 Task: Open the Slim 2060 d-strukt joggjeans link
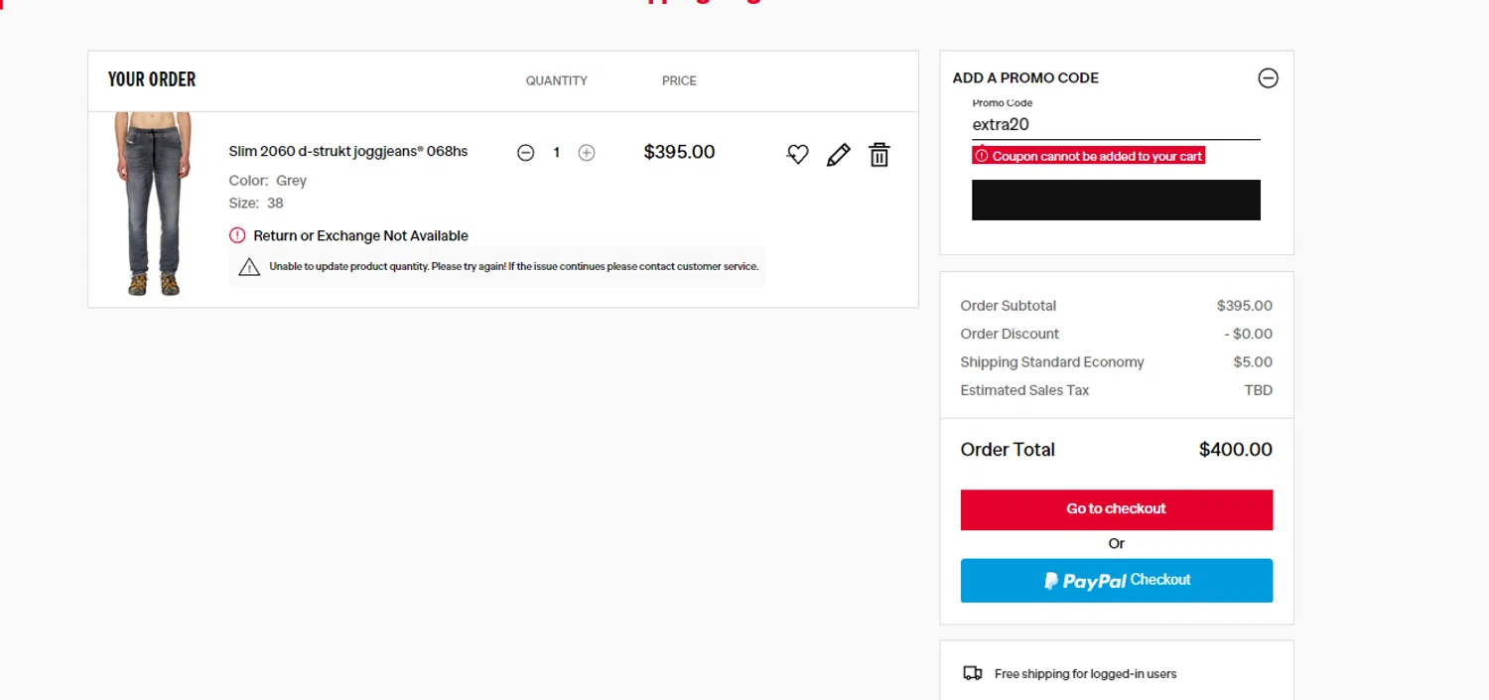tap(347, 152)
